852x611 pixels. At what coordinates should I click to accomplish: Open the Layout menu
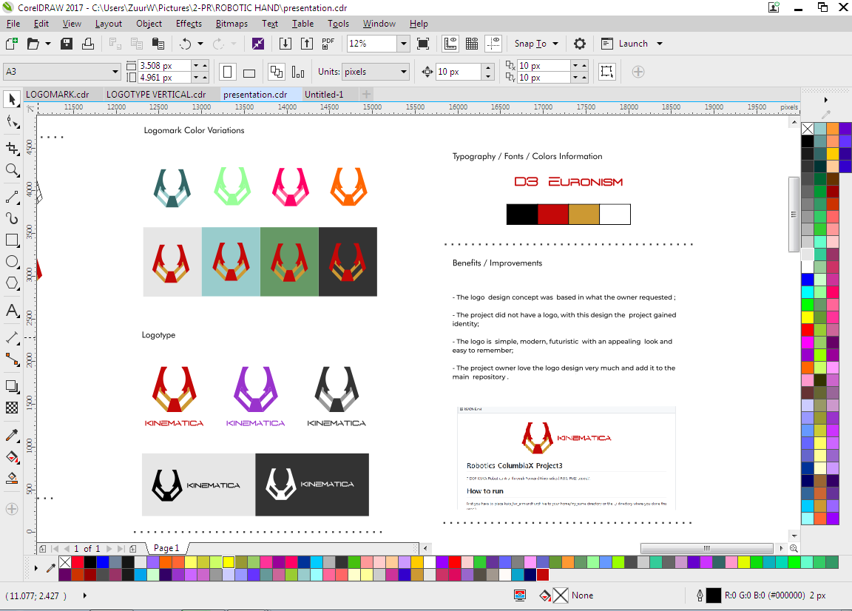pos(108,24)
